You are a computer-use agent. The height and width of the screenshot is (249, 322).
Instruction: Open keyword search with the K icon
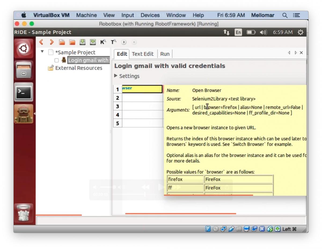click(x=103, y=42)
